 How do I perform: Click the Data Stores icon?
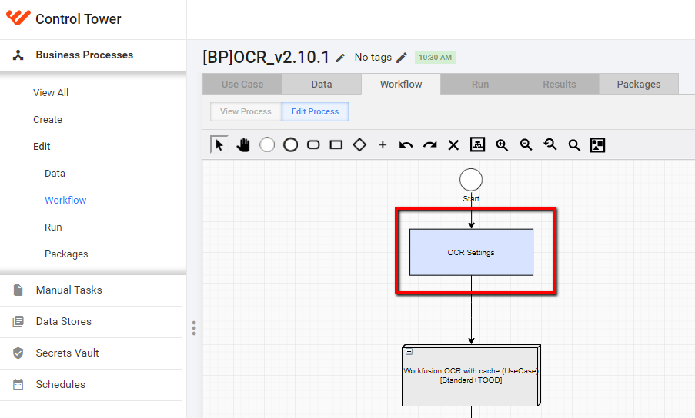pyautogui.click(x=18, y=322)
